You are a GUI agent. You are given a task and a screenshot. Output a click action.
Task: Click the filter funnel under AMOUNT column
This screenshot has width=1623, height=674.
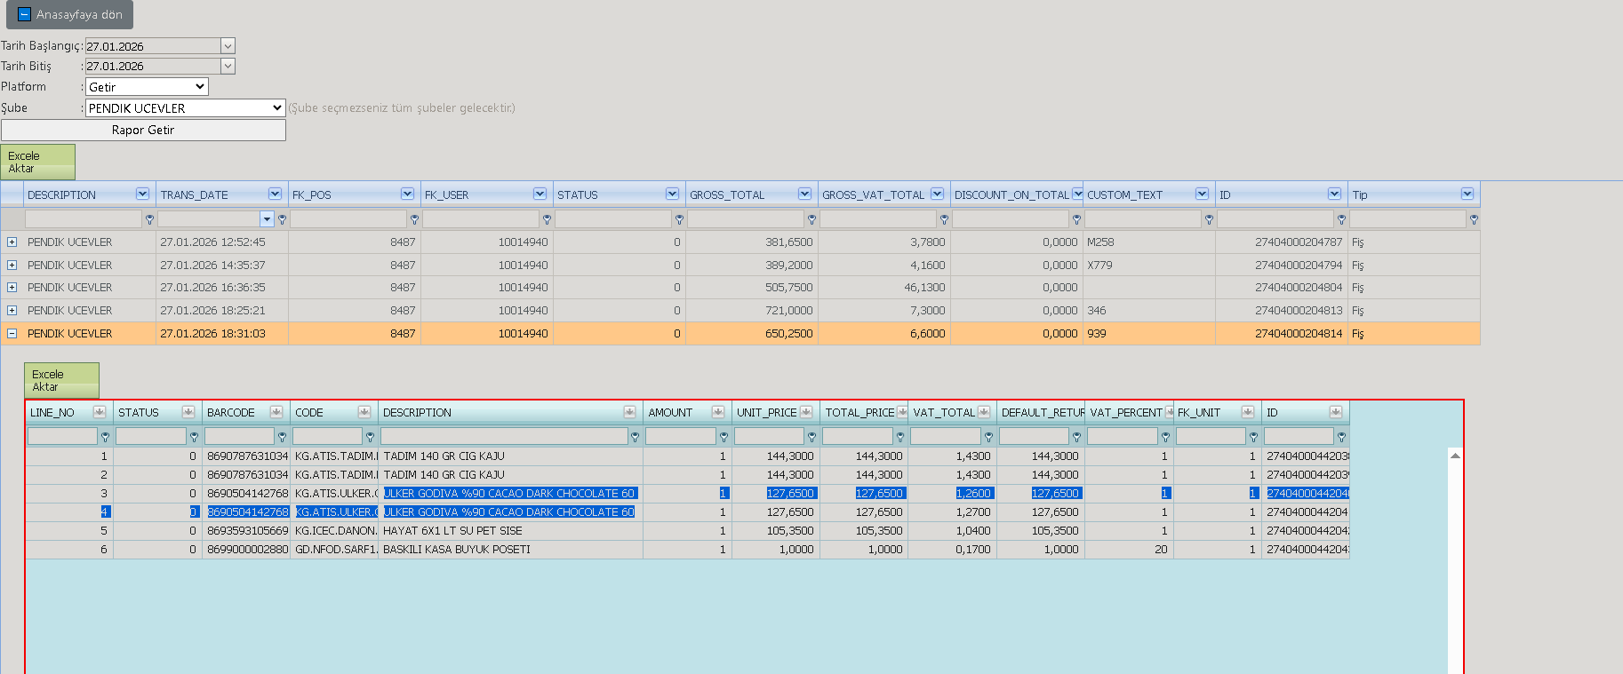[724, 437]
